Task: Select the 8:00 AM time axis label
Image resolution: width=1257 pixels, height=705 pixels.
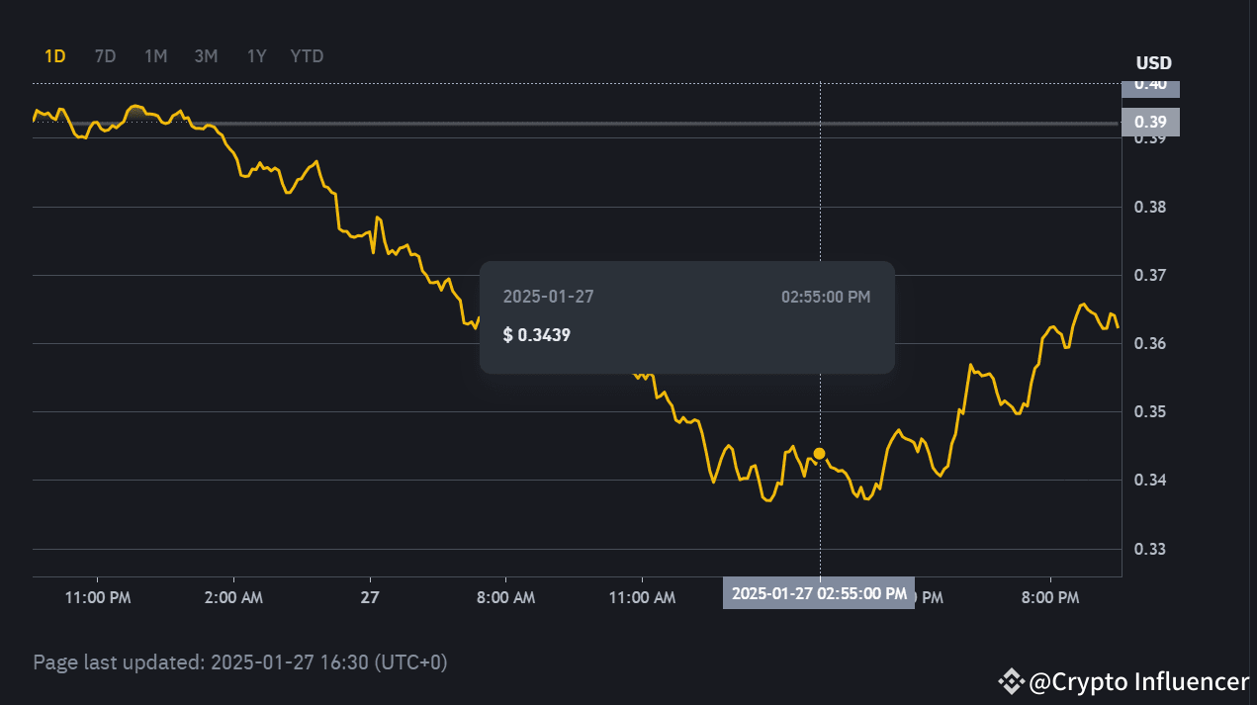Action: (506, 597)
